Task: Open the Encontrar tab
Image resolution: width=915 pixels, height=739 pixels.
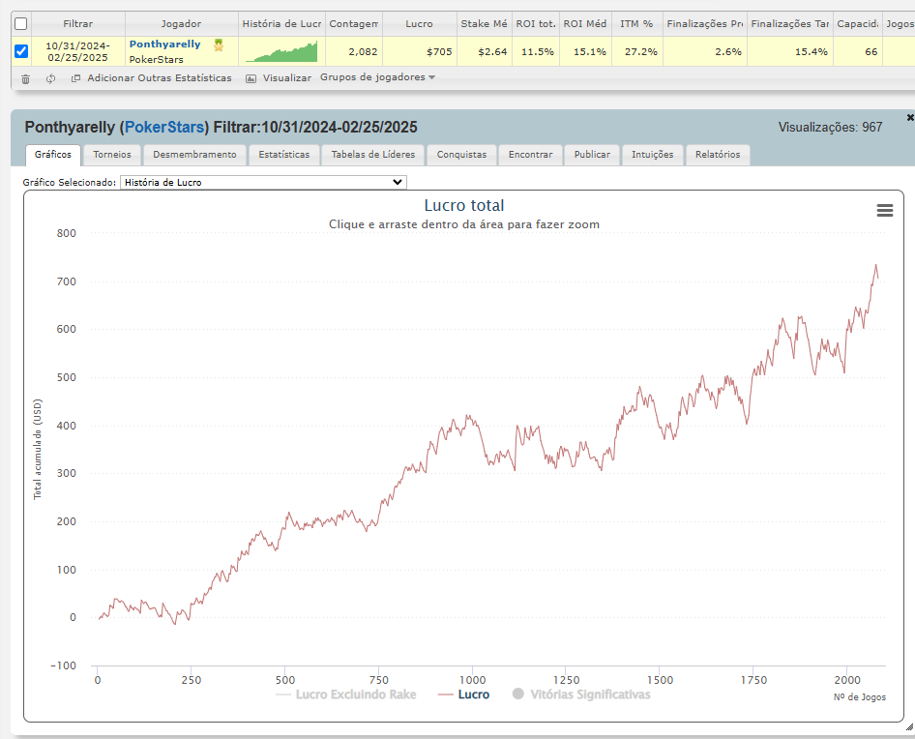Action: (530, 155)
